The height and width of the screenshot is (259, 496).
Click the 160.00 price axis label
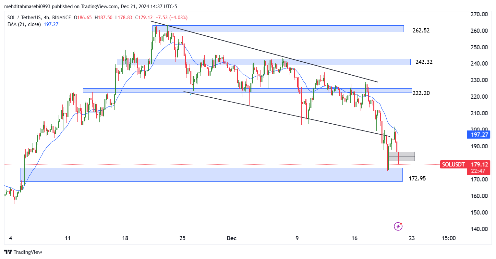coord(479,196)
